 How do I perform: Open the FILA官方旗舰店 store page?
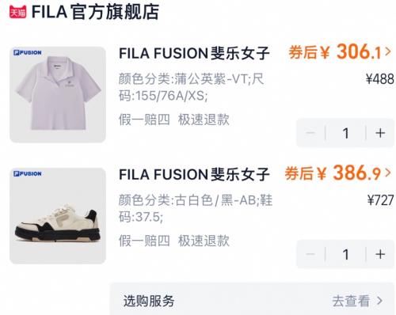95,12
